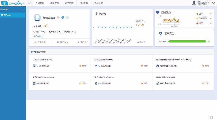The image size is (217, 120).
Task: Click the 订单走势 card title
Action: (x=101, y=14)
